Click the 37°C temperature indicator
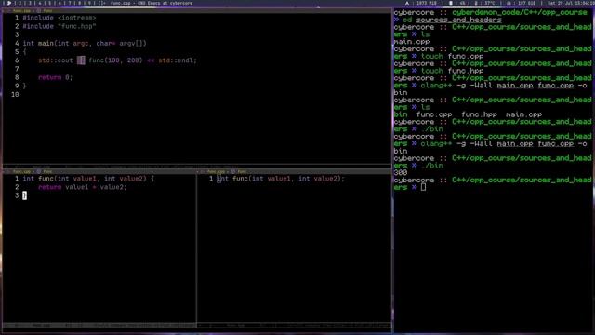The image size is (595, 335). tap(490, 3)
